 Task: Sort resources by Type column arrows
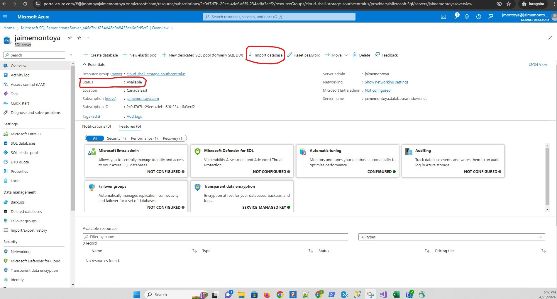pos(310,251)
